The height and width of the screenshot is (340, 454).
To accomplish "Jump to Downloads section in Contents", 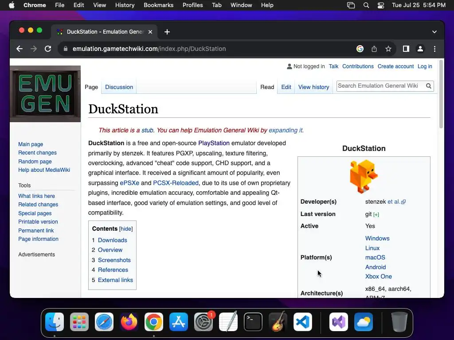I will pyautogui.click(x=112, y=240).
